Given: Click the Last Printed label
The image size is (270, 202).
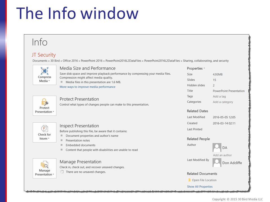Looking at the screenshot, I should (195, 129).
